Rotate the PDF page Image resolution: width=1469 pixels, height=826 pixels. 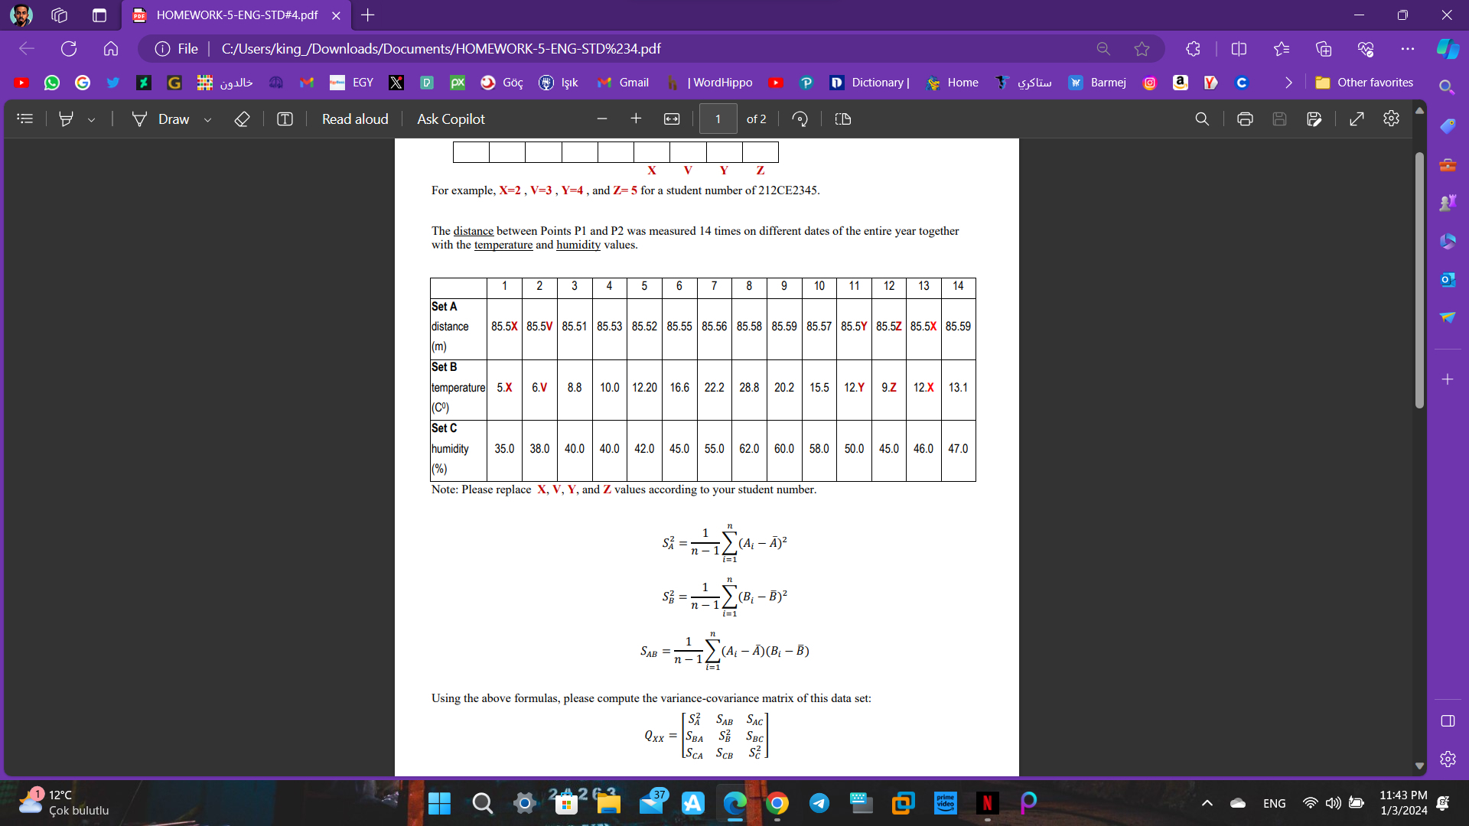tap(800, 119)
